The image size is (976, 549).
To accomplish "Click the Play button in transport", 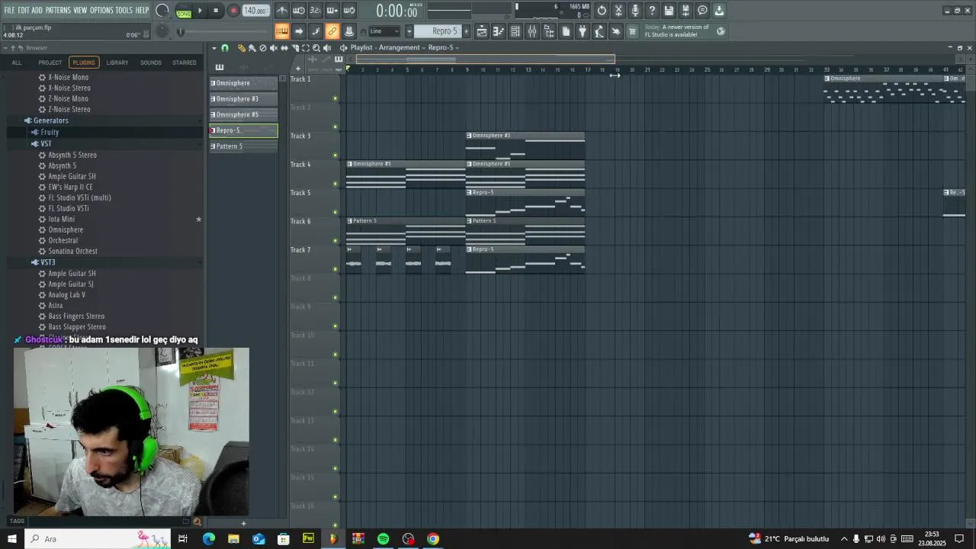I will pyautogui.click(x=201, y=11).
